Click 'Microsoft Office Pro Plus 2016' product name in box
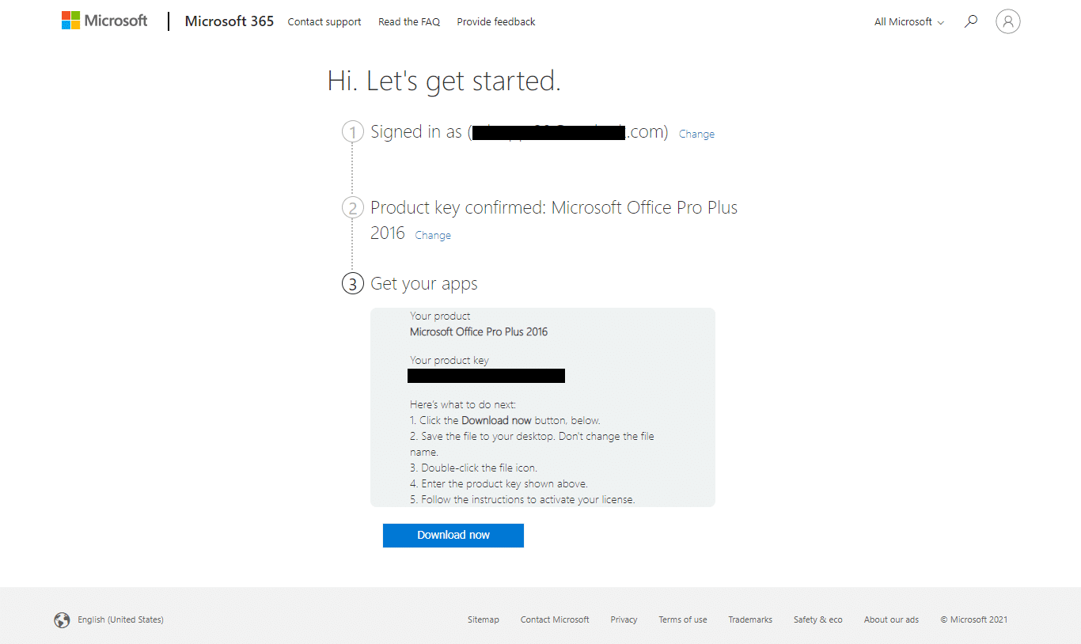This screenshot has width=1081, height=644. 479,332
